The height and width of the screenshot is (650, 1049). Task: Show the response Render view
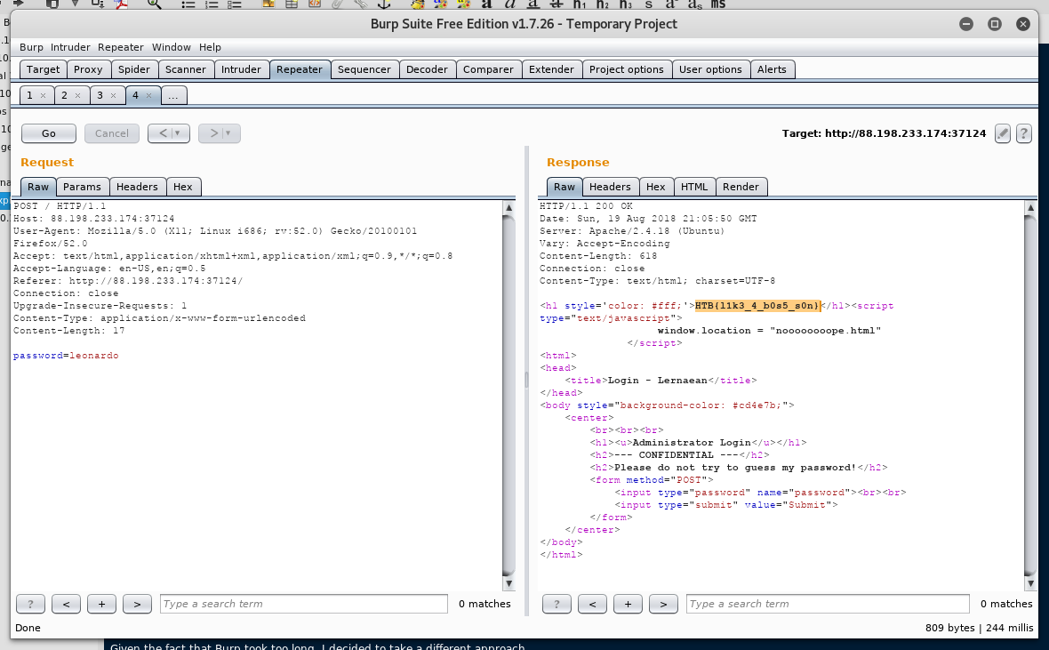click(741, 187)
